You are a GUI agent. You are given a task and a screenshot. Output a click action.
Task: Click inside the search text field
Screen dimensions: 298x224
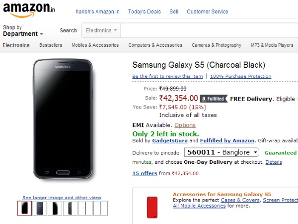pos(209,30)
